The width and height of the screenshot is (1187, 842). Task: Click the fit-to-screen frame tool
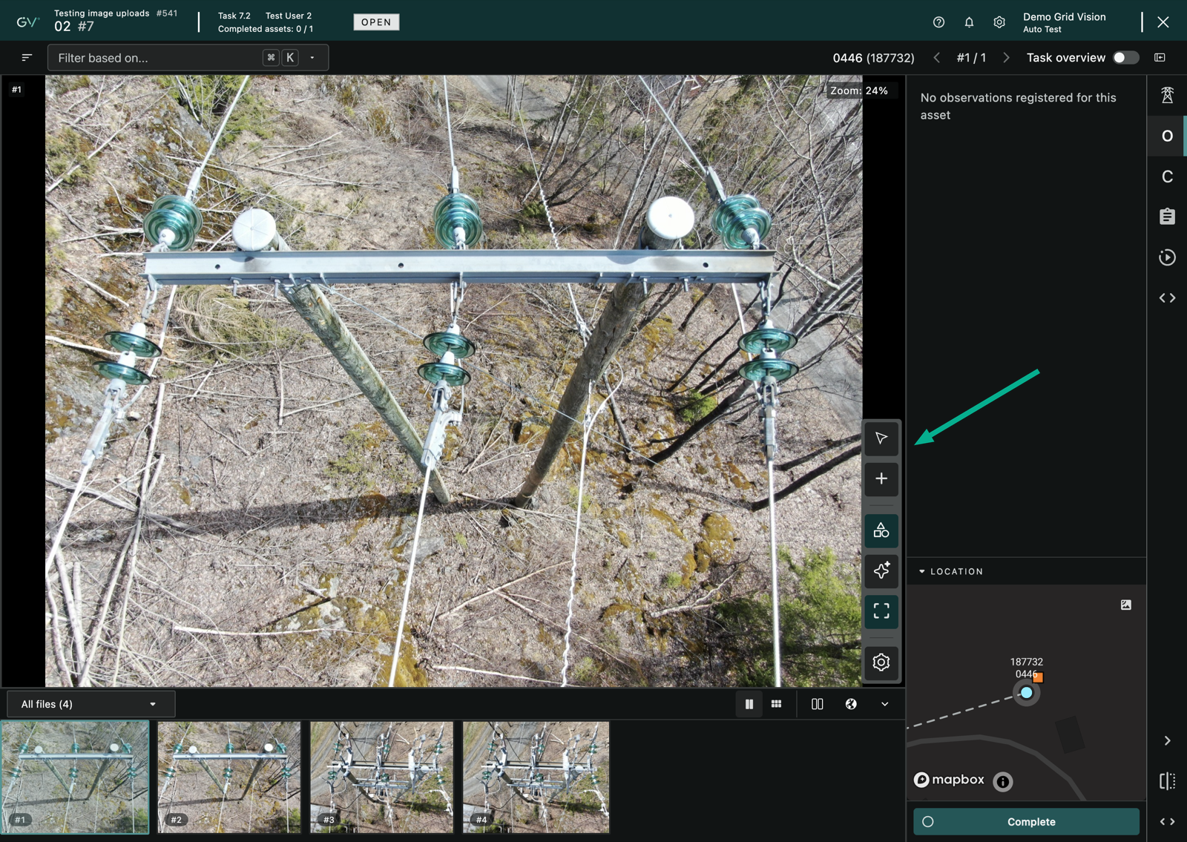click(x=881, y=611)
